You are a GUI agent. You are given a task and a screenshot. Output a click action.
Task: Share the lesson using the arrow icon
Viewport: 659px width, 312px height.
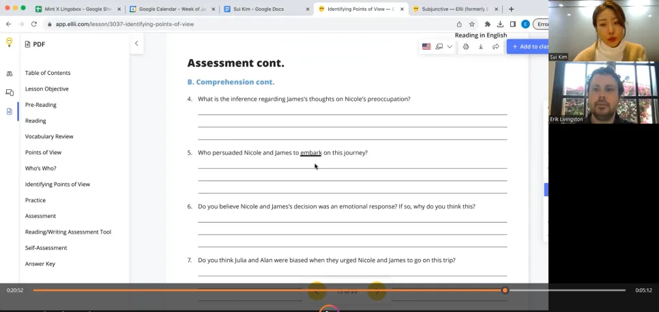pyautogui.click(x=495, y=46)
